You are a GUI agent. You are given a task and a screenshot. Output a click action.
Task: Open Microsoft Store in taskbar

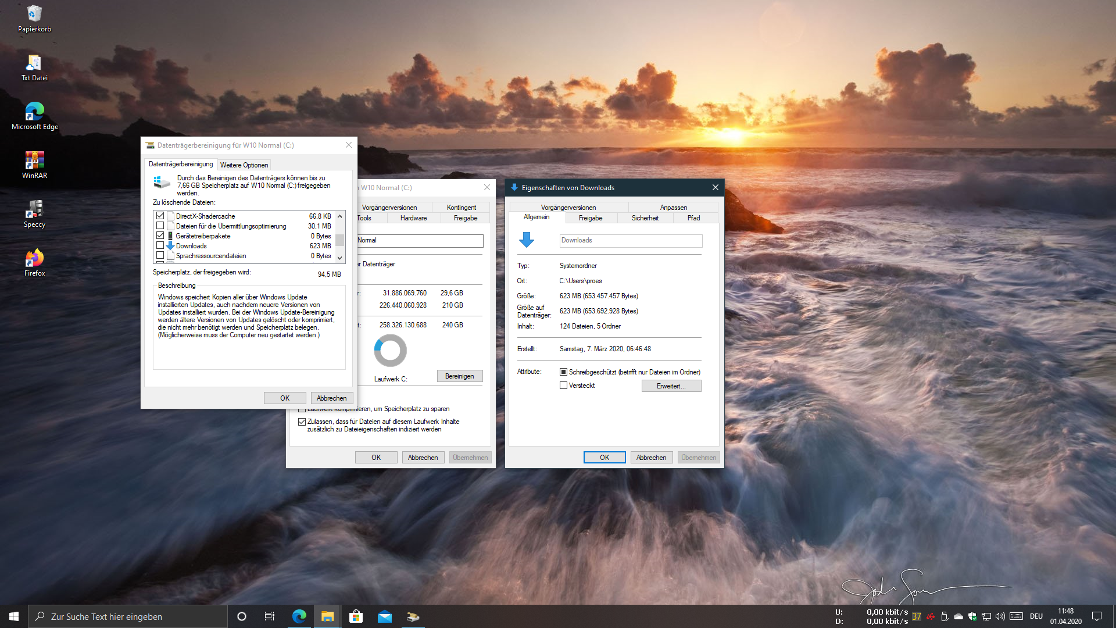click(x=356, y=616)
